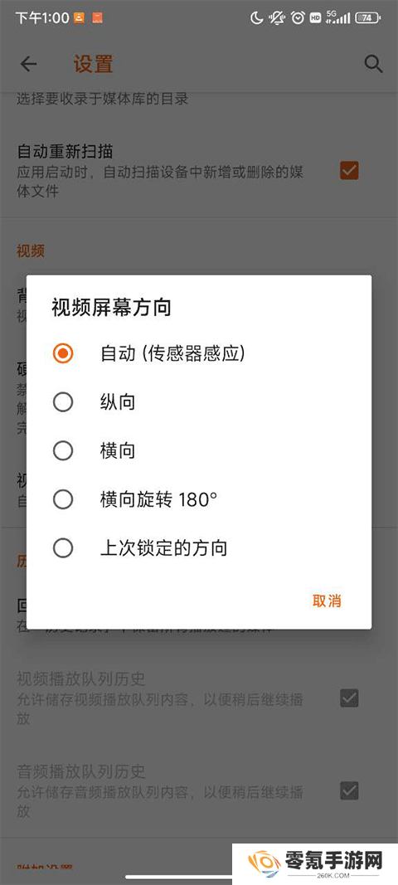Toggle the 视频播放队列历史 checkbox
The image size is (398, 885).
pos(349,698)
